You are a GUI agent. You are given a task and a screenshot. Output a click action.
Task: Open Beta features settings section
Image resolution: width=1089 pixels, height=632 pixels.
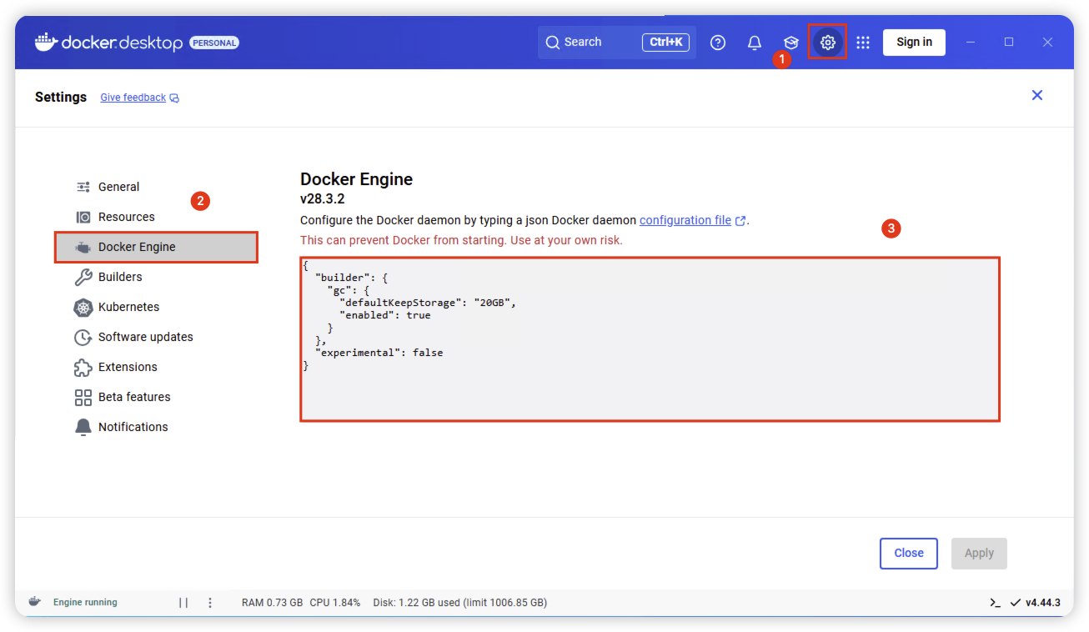click(134, 397)
